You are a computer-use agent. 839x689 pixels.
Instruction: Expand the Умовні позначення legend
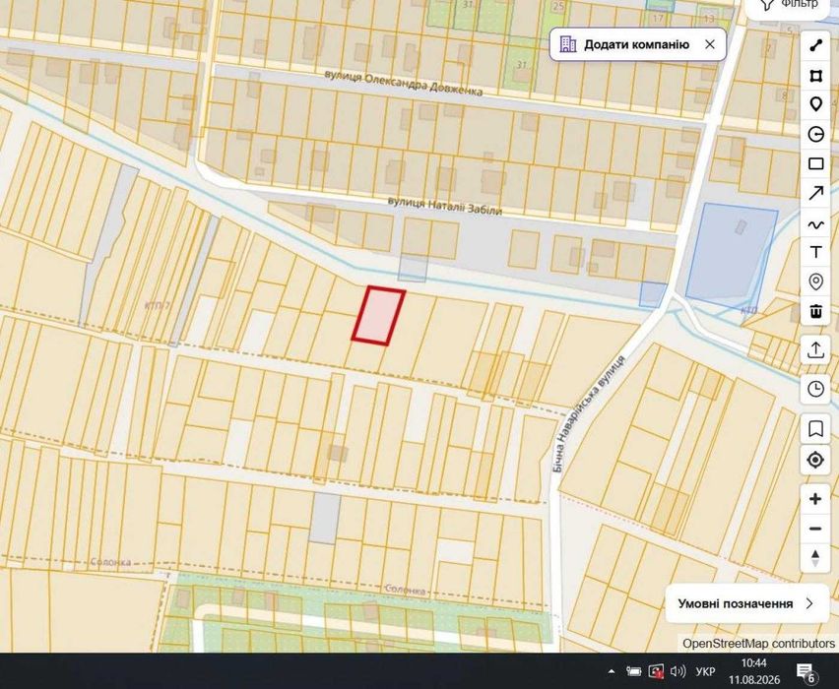[x=747, y=603]
